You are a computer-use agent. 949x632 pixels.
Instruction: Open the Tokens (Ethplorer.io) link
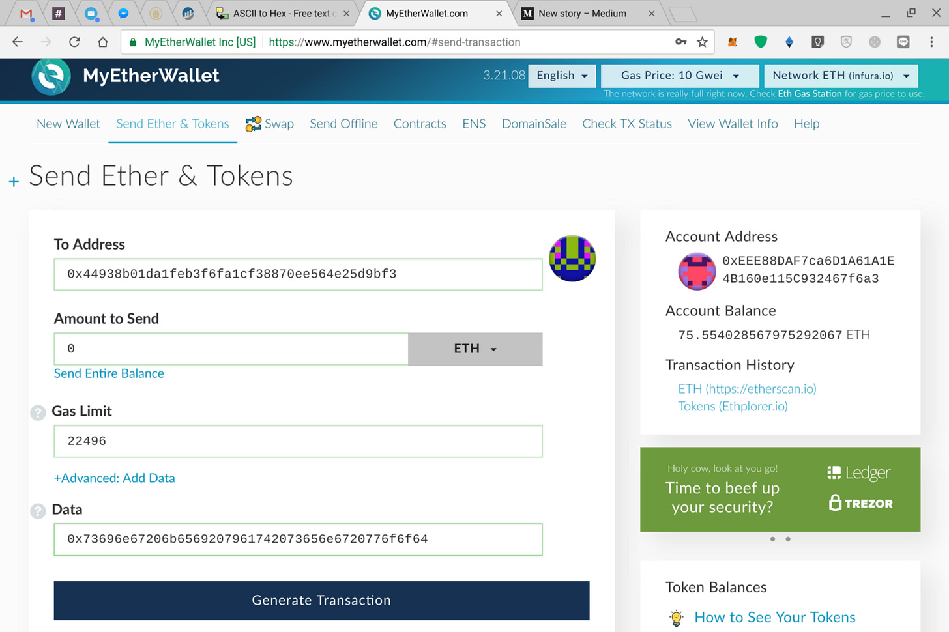pyautogui.click(x=733, y=406)
